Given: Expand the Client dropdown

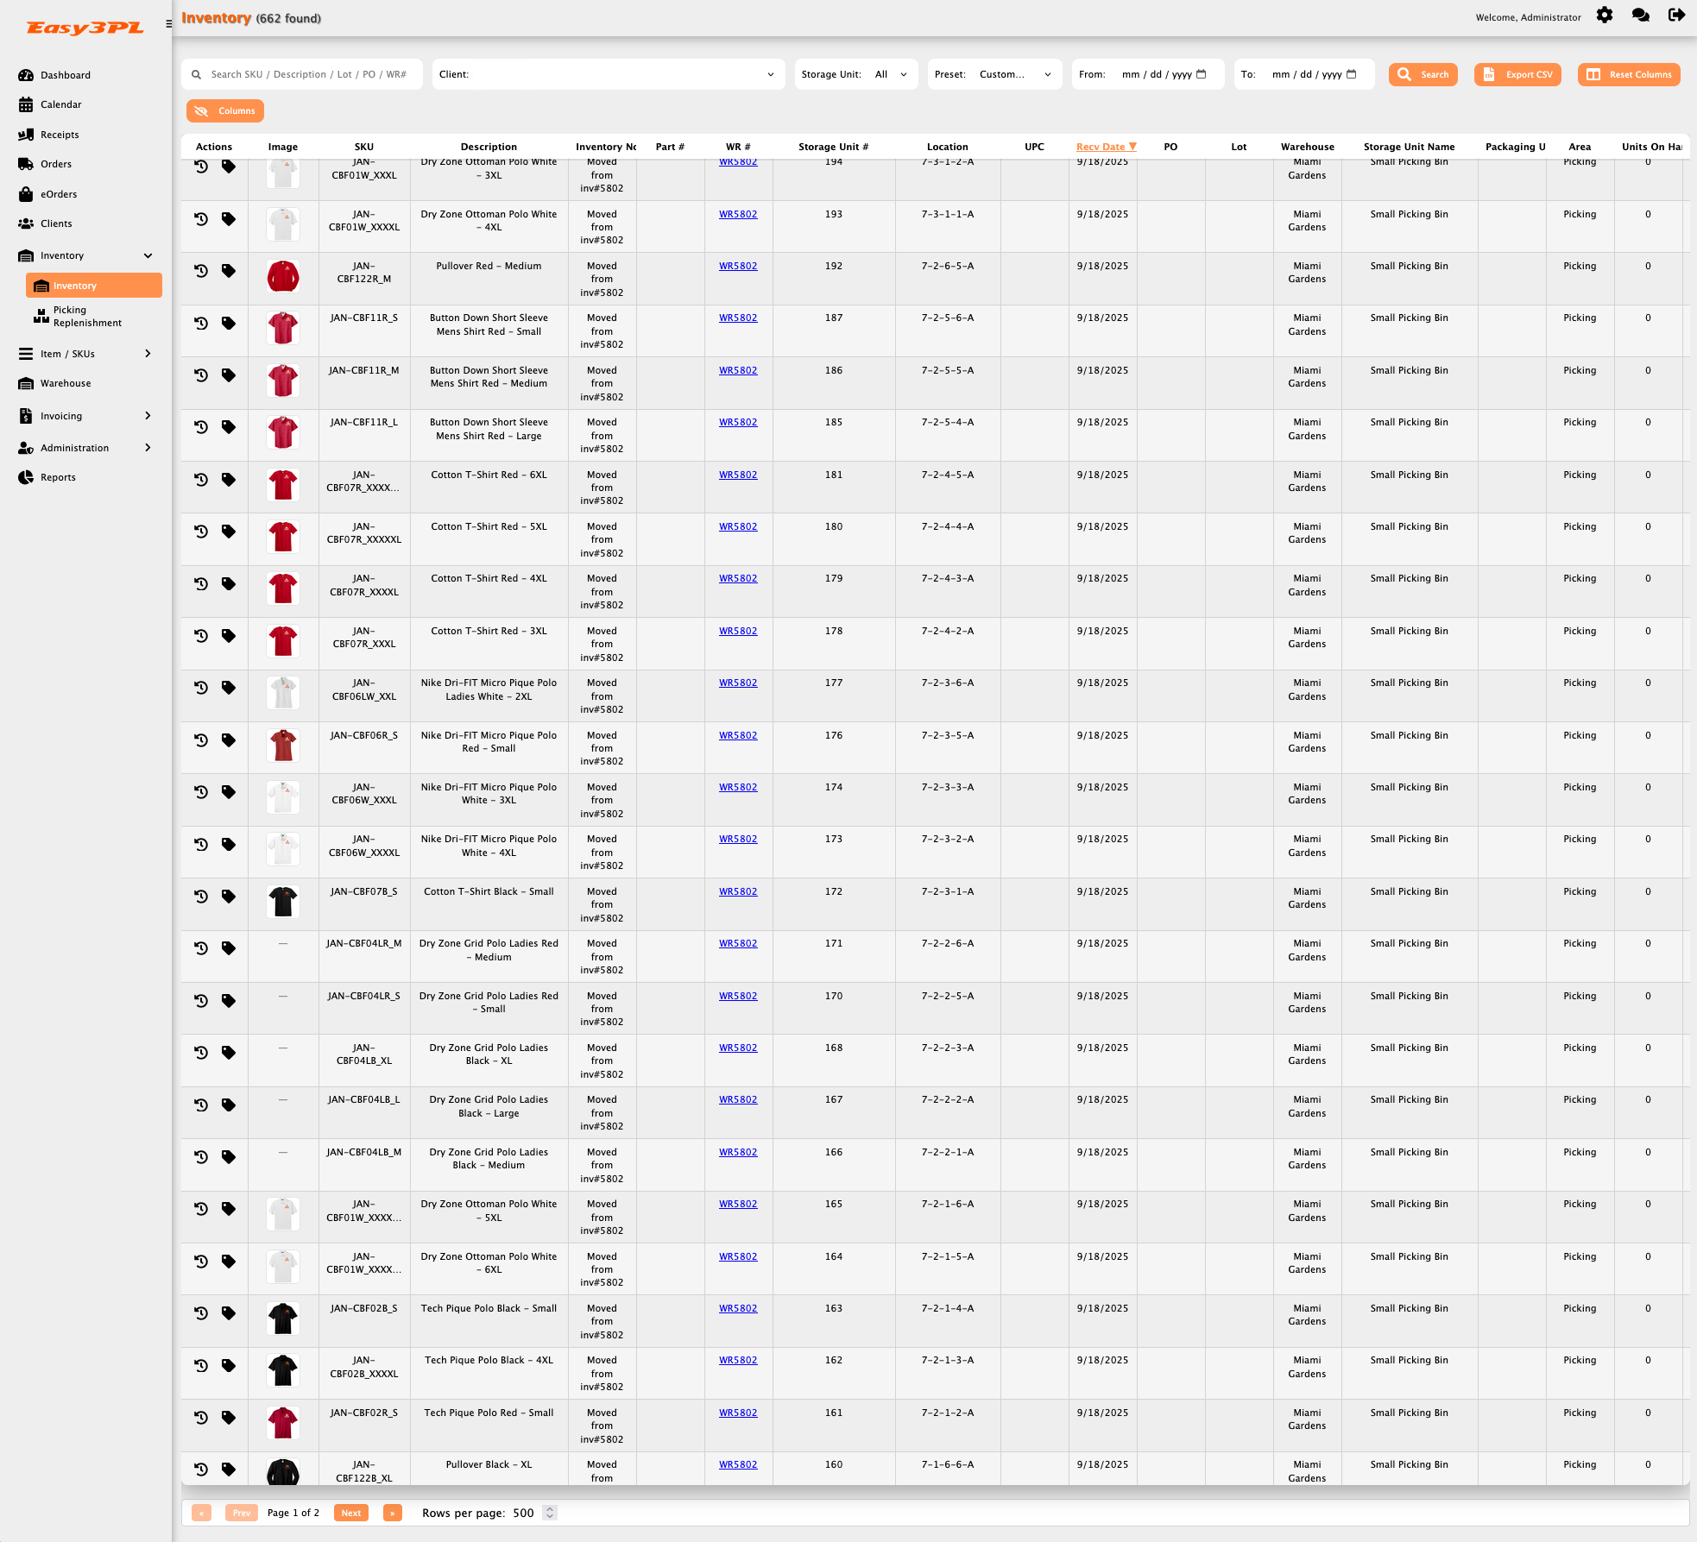Looking at the screenshot, I should point(769,74).
